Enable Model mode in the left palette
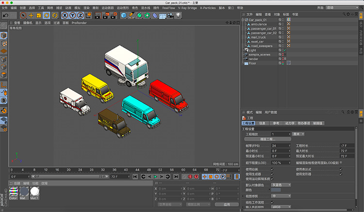This screenshot has width=364, height=212. [x=4, y=35]
